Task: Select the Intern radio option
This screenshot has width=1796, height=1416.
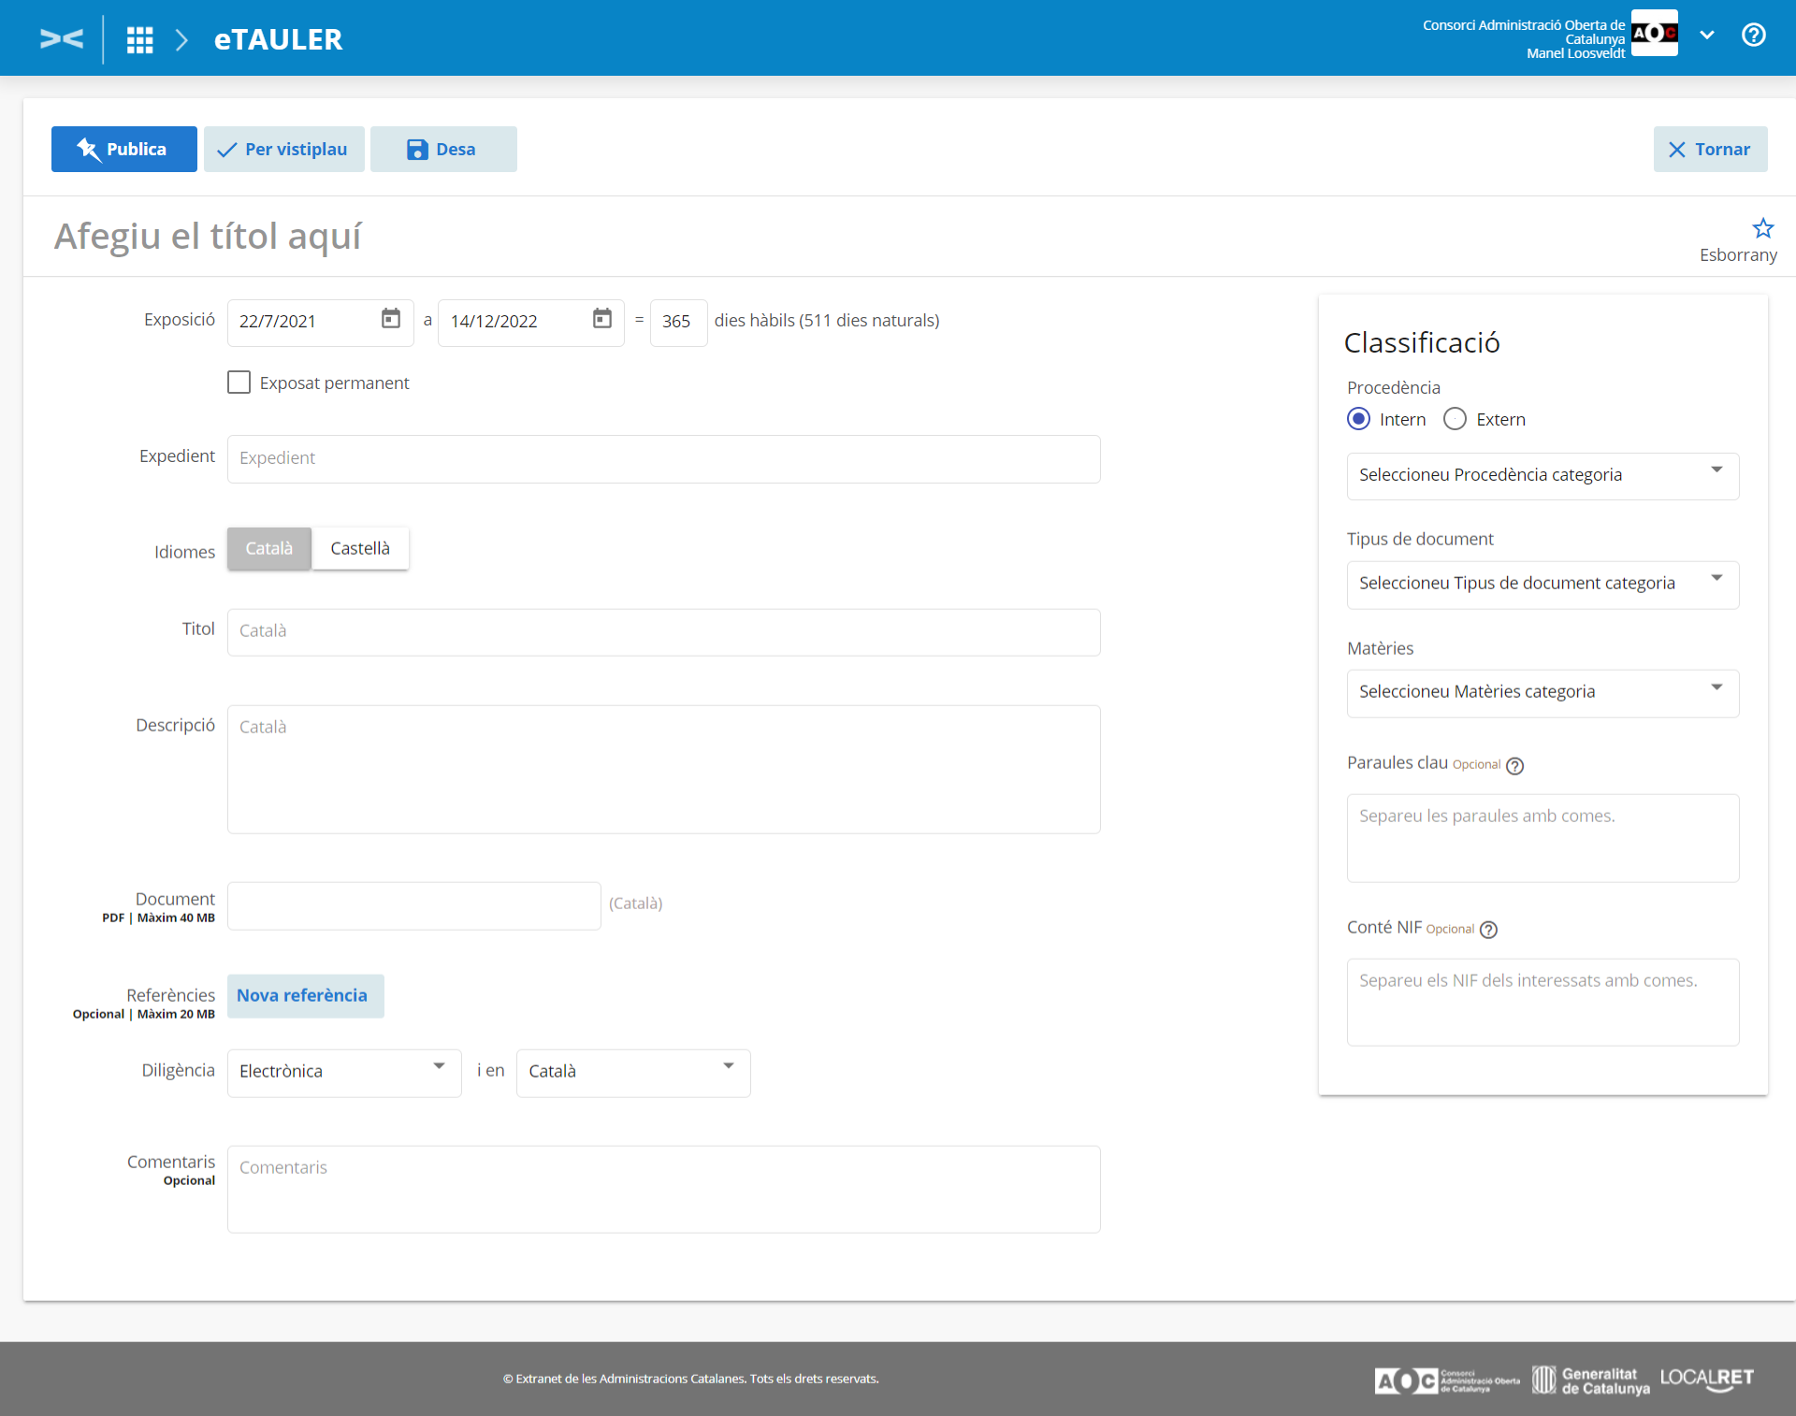Action: [x=1359, y=419]
